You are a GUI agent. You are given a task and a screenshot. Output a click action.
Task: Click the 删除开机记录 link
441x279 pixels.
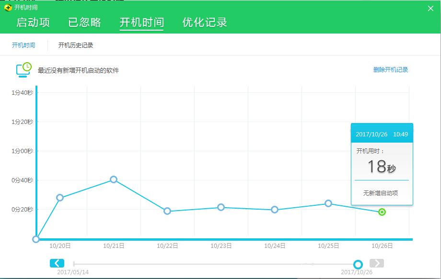pos(390,69)
